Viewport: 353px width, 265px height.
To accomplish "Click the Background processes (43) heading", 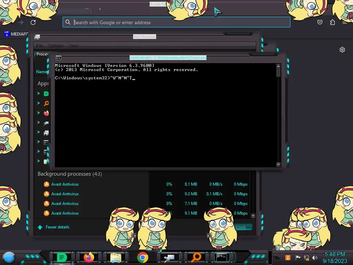I will [70, 174].
